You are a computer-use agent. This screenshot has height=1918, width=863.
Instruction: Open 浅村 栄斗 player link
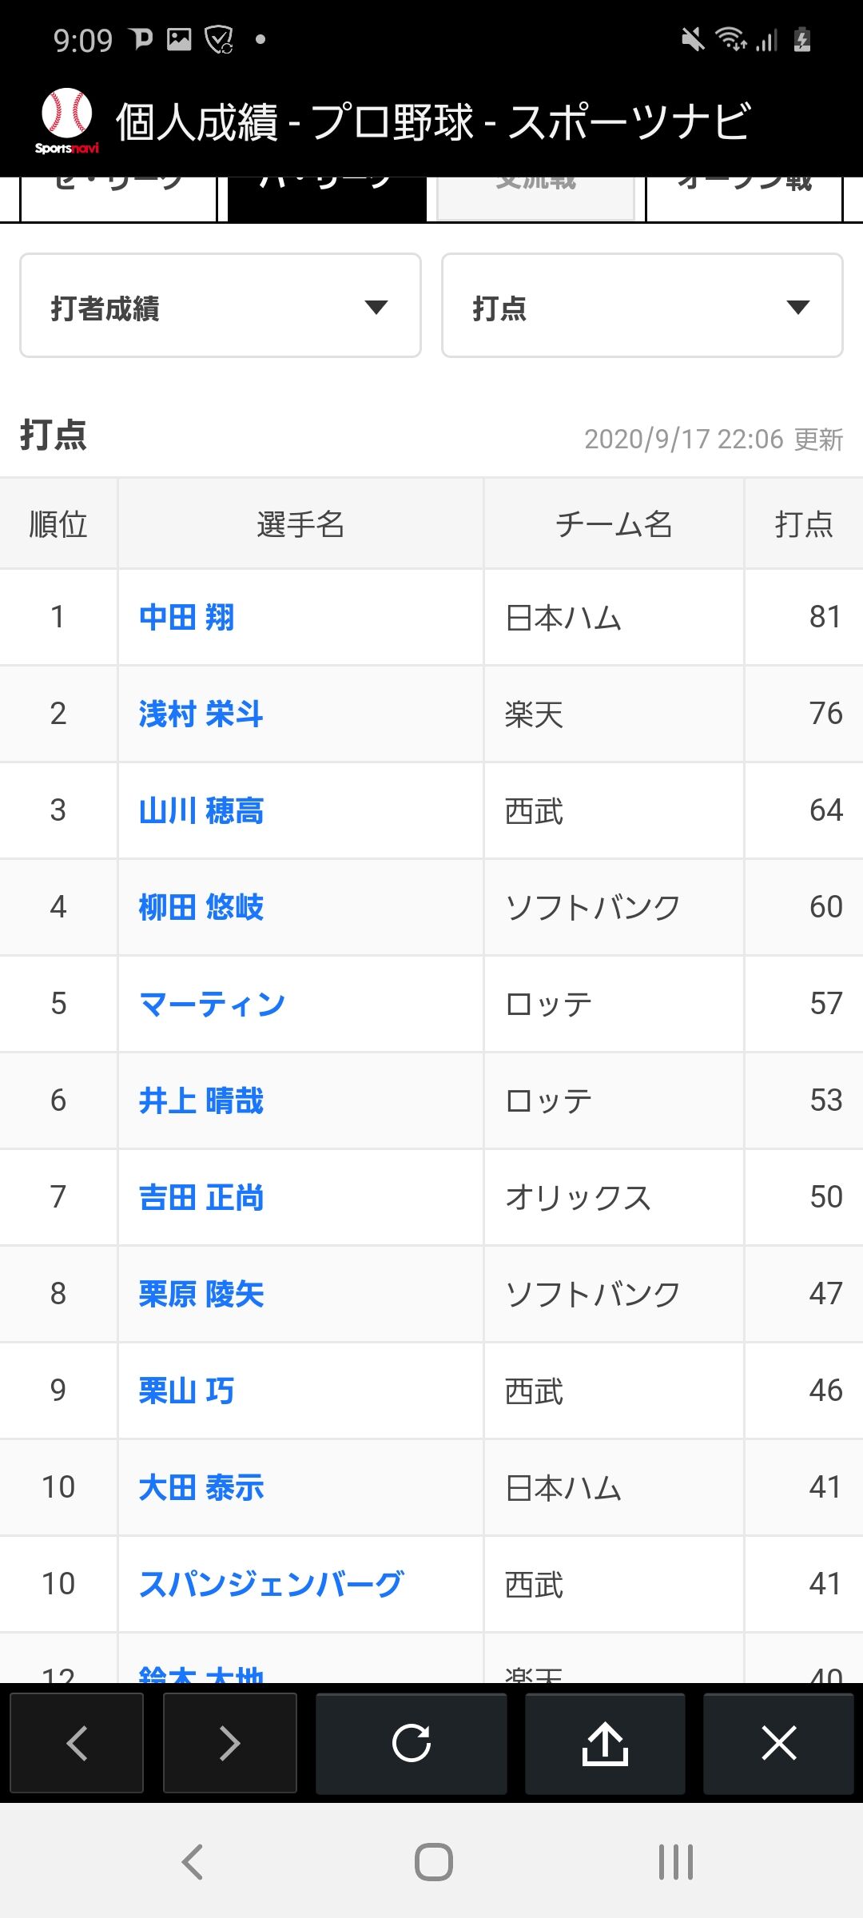click(201, 714)
